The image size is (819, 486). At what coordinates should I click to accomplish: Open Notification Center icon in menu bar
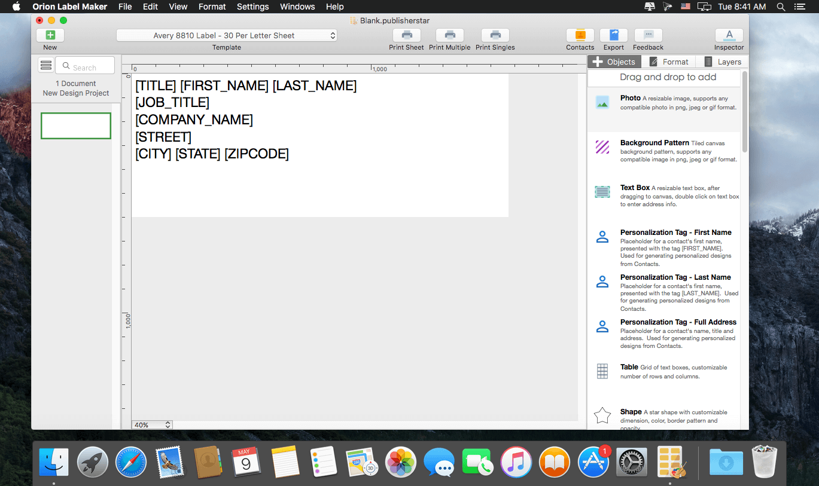coord(800,7)
